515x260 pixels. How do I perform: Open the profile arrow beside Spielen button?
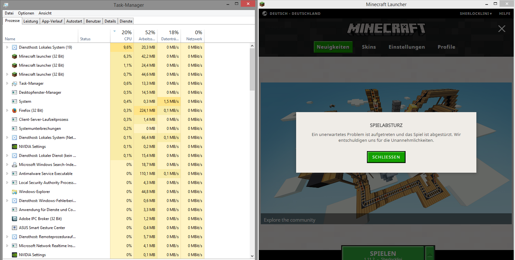[430, 254]
